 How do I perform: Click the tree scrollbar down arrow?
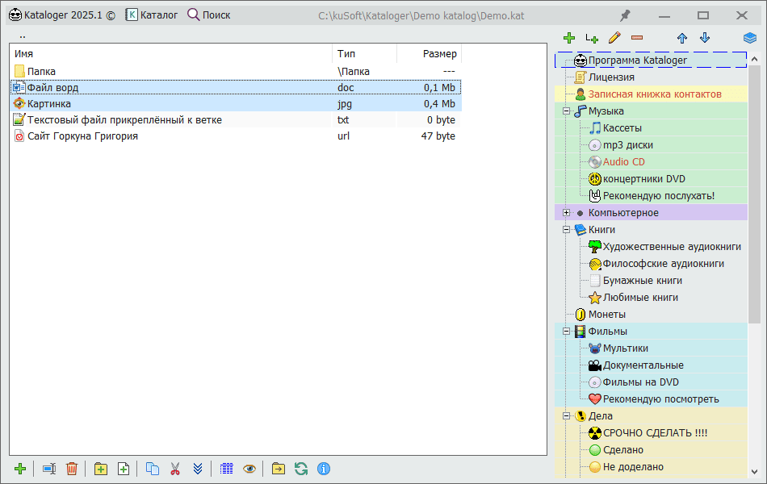(754, 472)
